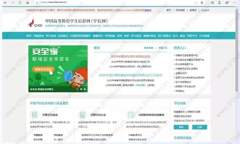The height and width of the screenshot is (144, 240).
Task: Click the CHSI logo
Action: (35, 23)
